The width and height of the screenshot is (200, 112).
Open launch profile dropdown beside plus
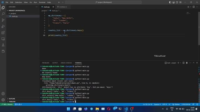click(181, 63)
